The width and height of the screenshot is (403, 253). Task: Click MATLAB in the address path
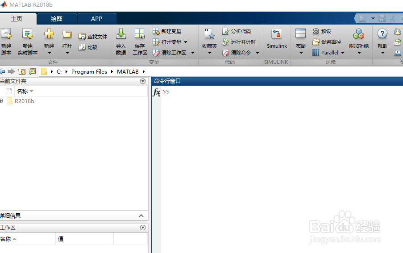(x=128, y=72)
